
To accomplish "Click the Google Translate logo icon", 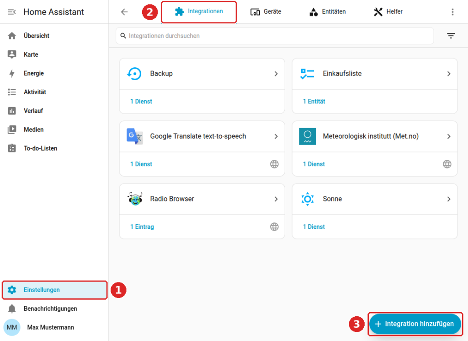I will point(135,136).
